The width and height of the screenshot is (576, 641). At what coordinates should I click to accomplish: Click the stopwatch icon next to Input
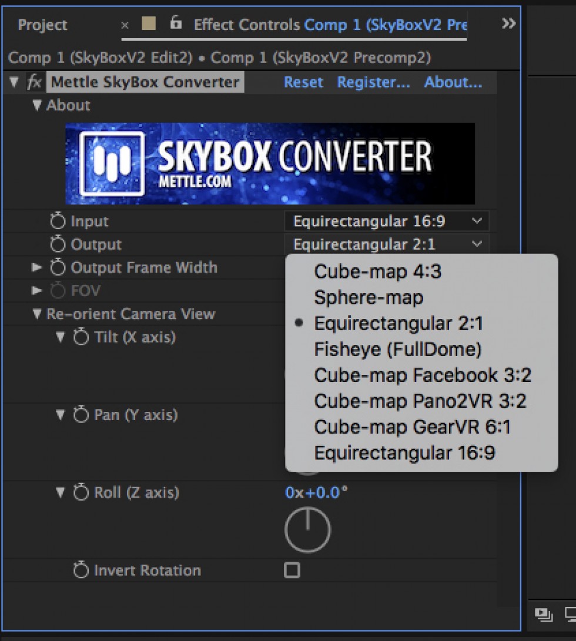click(x=58, y=222)
